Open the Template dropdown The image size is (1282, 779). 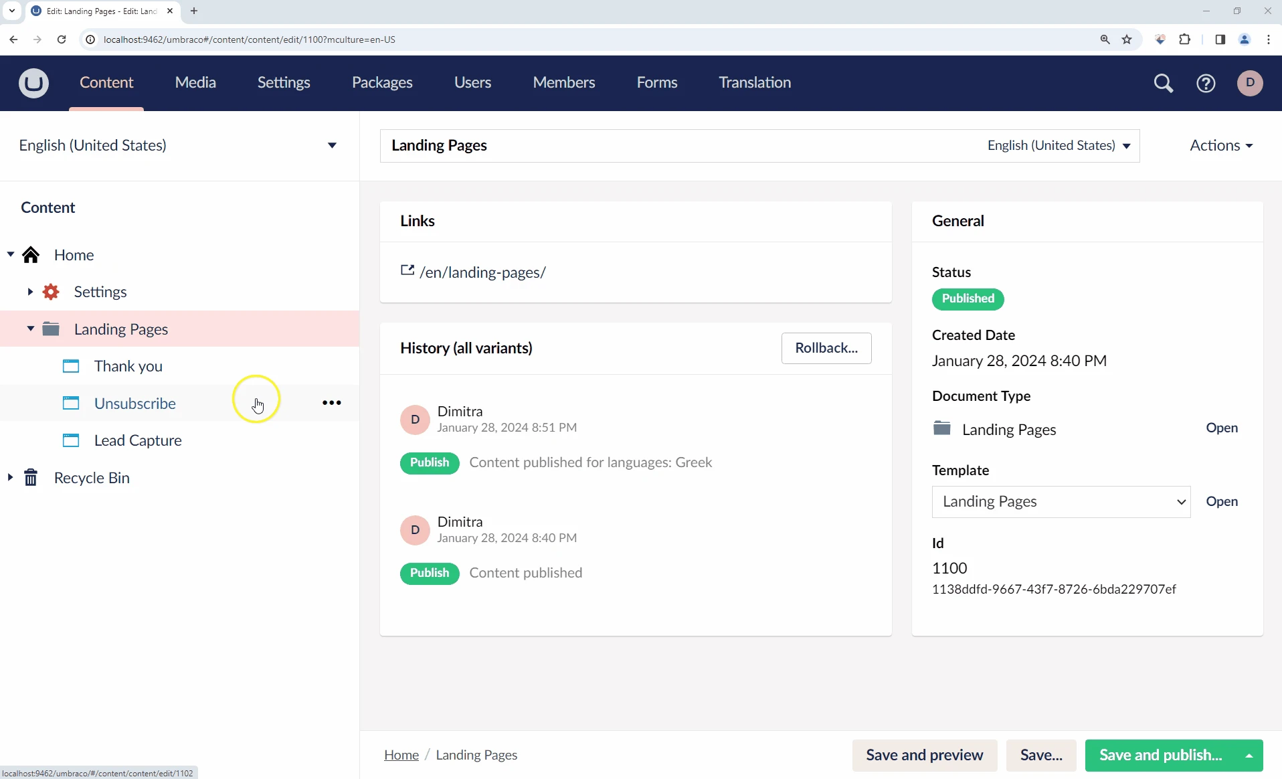click(x=1061, y=502)
